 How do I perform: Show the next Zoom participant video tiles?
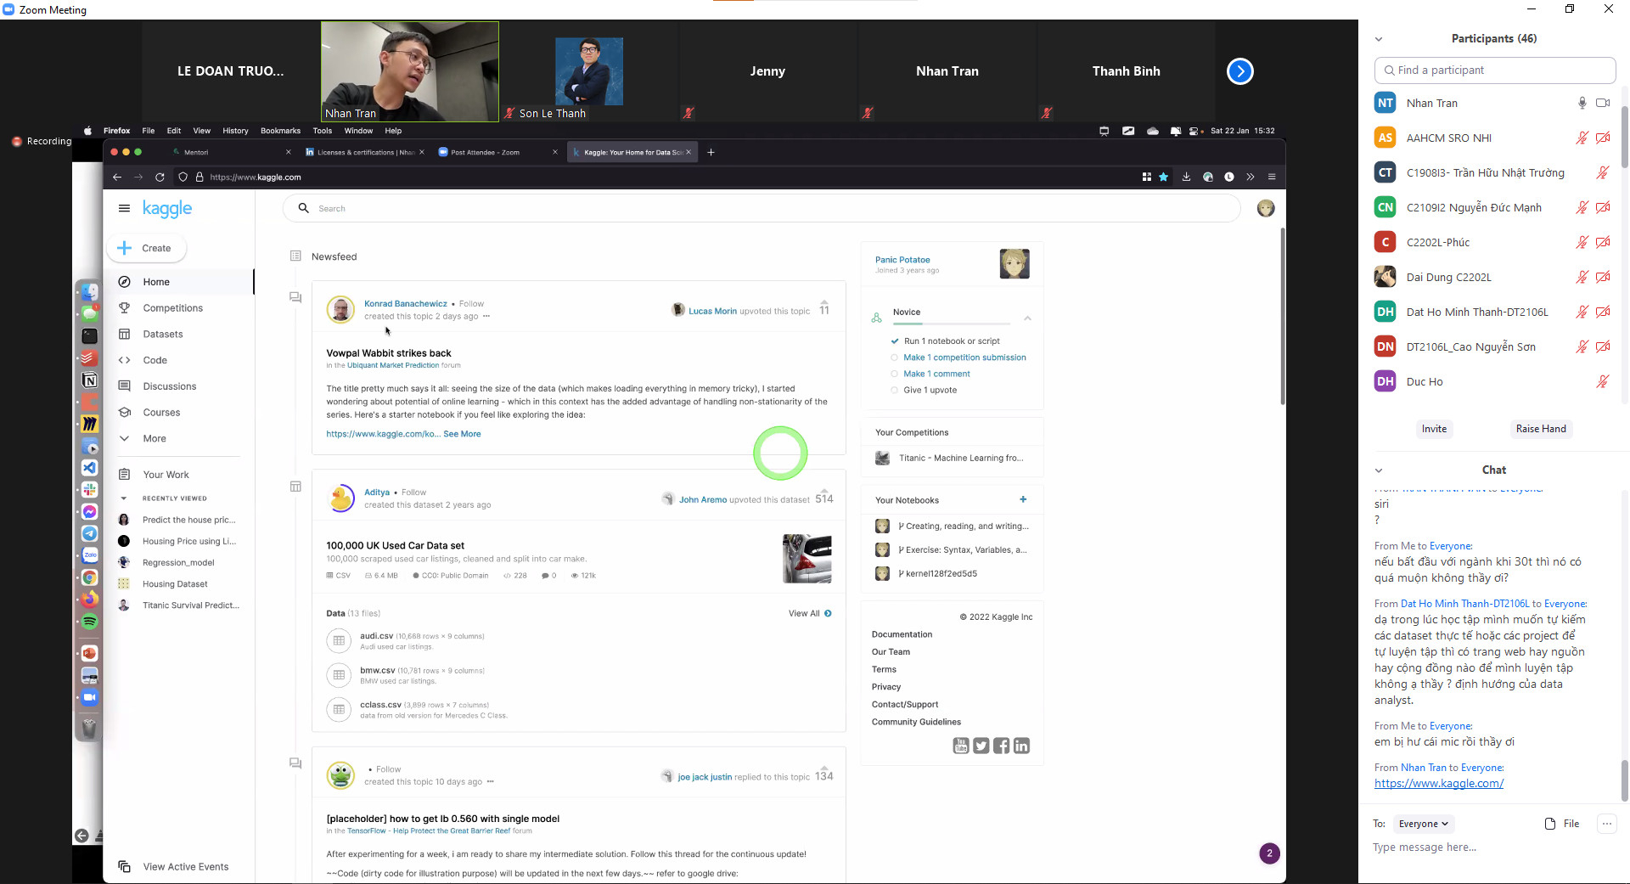click(1240, 71)
